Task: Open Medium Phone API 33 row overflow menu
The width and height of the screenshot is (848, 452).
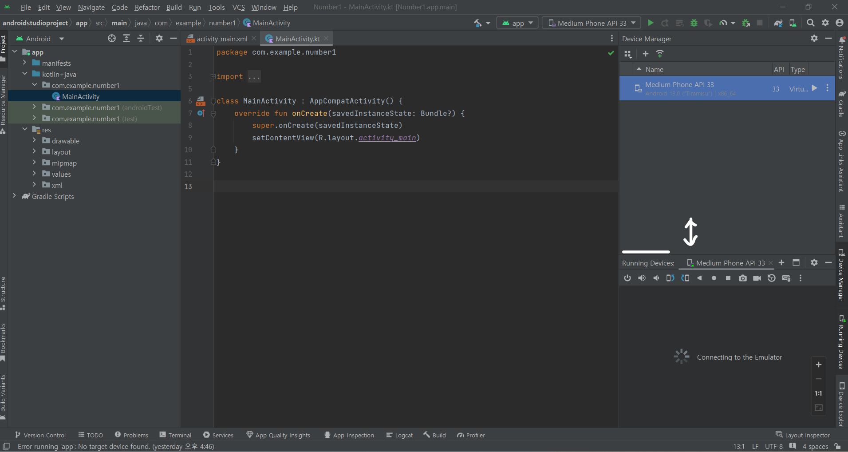Action: pyautogui.click(x=827, y=88)
